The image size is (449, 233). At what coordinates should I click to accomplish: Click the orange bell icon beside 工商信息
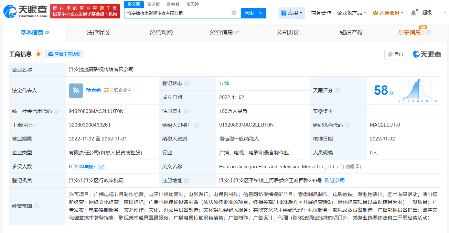click(x=38, y=54)
